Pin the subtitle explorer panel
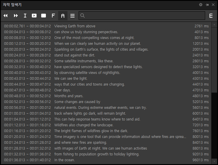This screenshot has width=218, height=165. click(x=207, y=5)
